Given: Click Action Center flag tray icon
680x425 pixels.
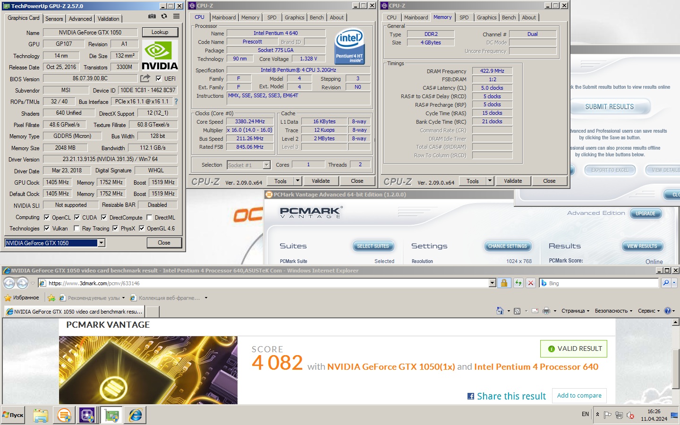Looking at the screenshot, I should (x=607, y=415).
